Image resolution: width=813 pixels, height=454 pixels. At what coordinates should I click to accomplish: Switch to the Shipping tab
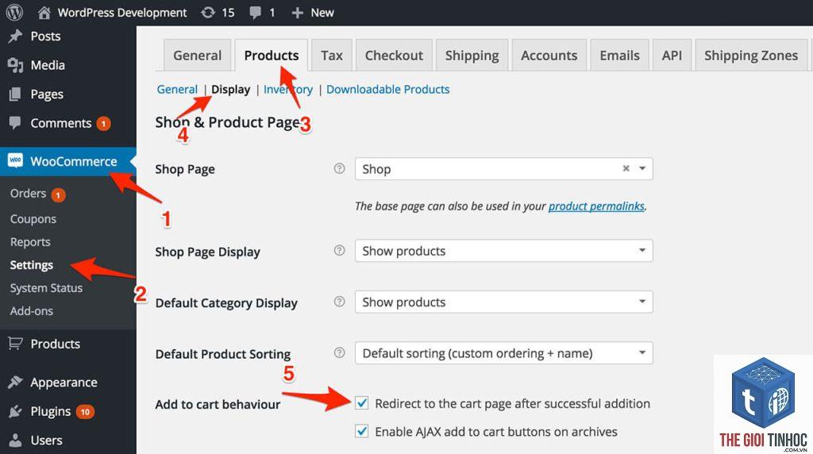(472, 56)
